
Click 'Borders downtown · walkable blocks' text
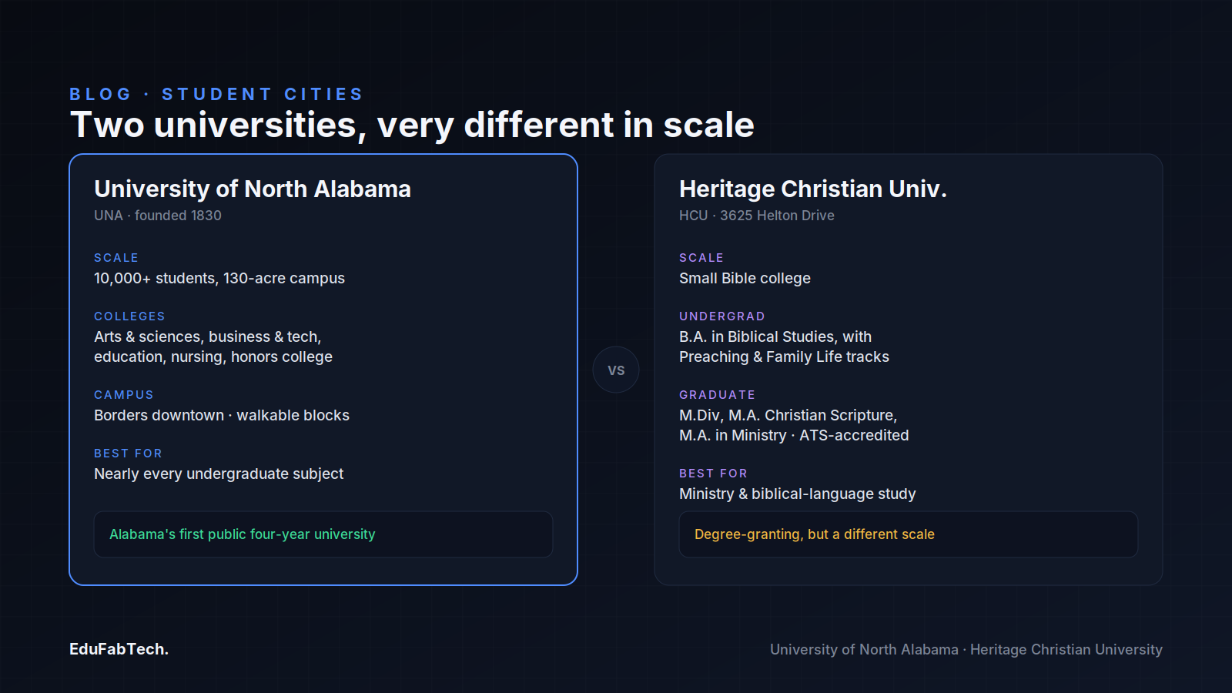[x=222, y=415]
